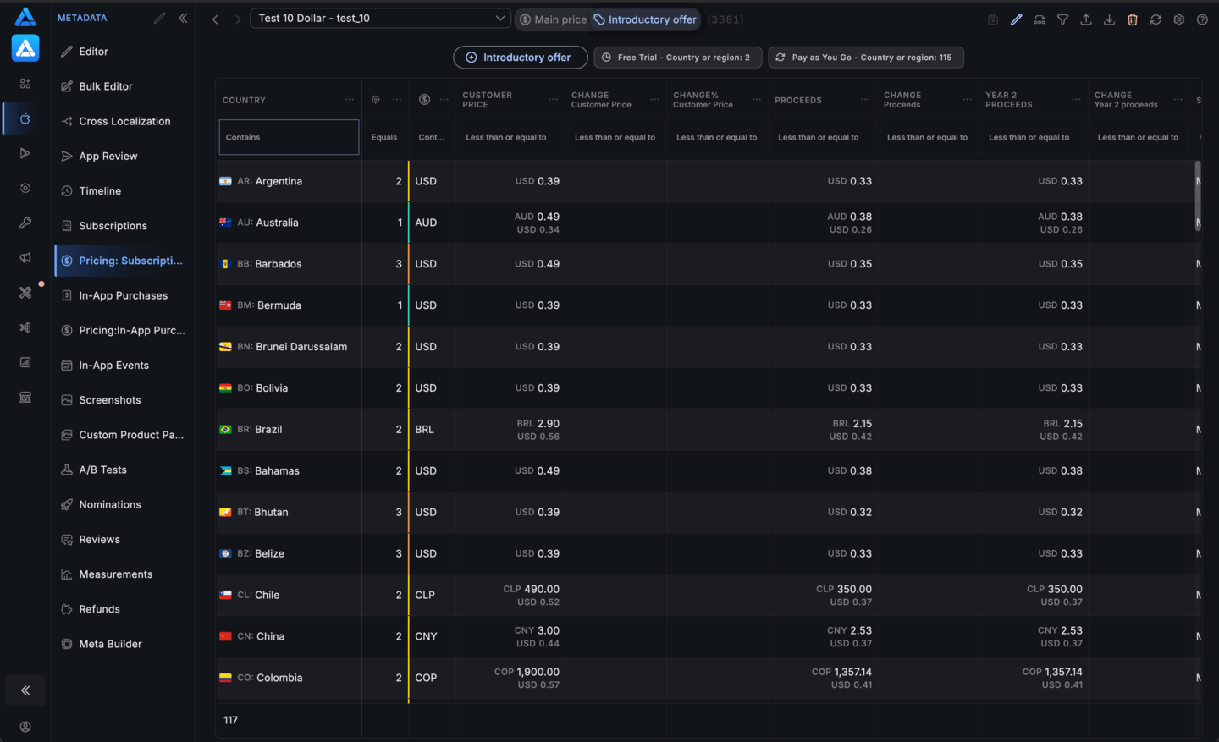This screenshot has height=742, width=1219.
Task: Open the Test 10 Dollar subscription dropdown
Action: 380,18
